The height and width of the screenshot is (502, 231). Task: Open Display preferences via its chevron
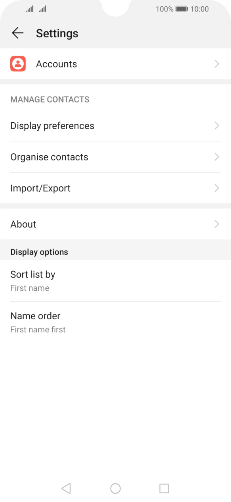tap(217, 125)
